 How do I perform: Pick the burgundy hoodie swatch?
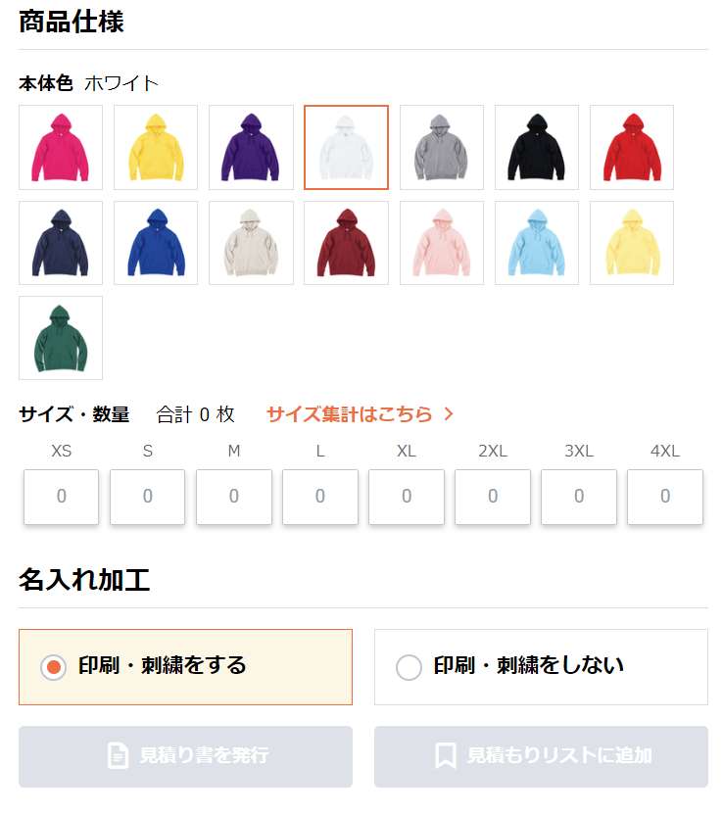[x=347, y=243]
